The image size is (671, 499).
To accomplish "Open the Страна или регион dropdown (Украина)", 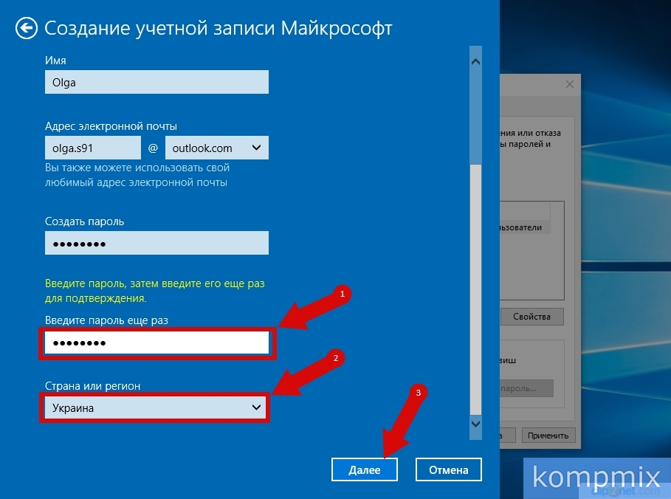I will click(x=155, y=407).
